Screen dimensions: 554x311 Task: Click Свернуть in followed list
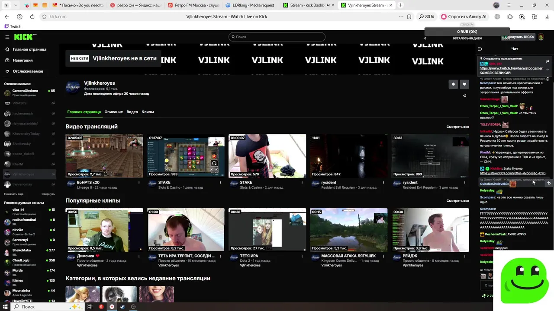[x=48, y=194]
